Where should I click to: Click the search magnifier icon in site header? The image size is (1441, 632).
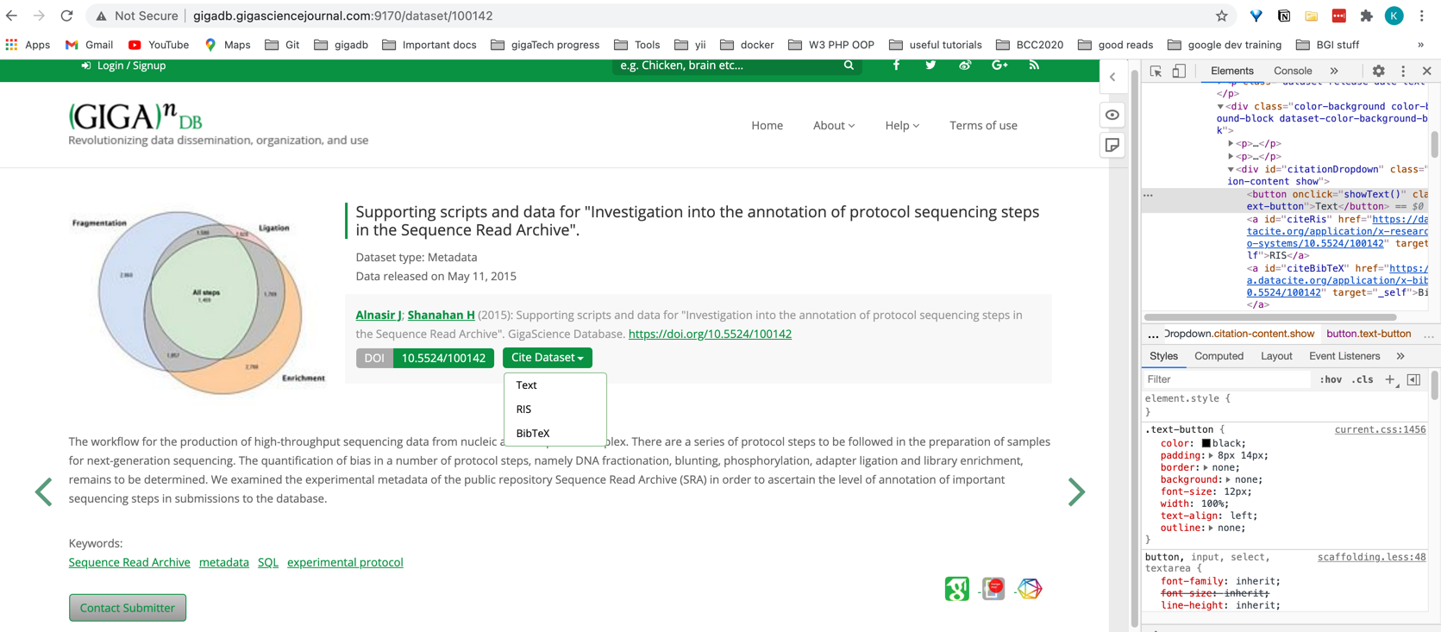(849, 66)
